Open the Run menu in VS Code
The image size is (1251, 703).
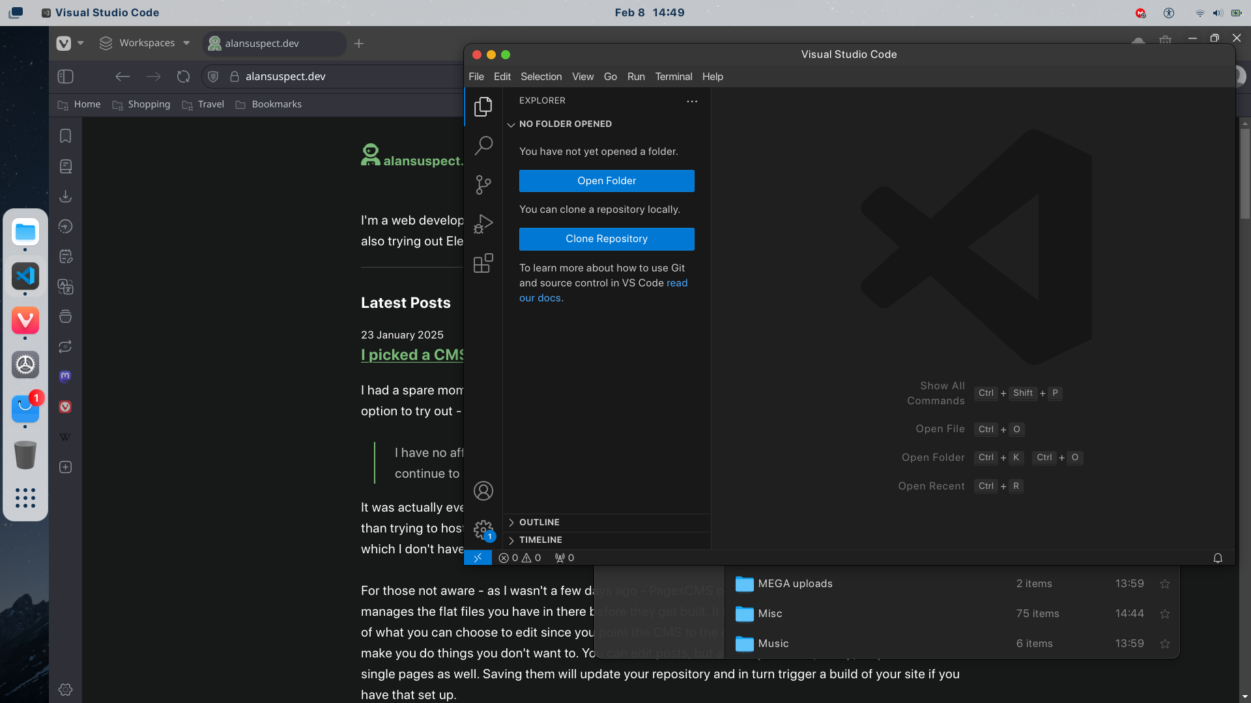[636, 77]
